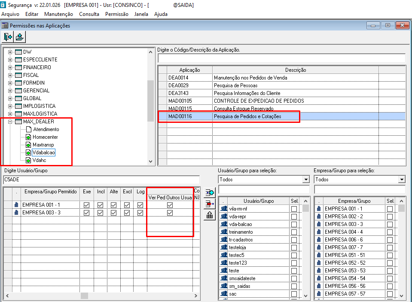Screen dimensions: 412x302
Task: Click the Atendimento page icon
Action: coord(29,129)
